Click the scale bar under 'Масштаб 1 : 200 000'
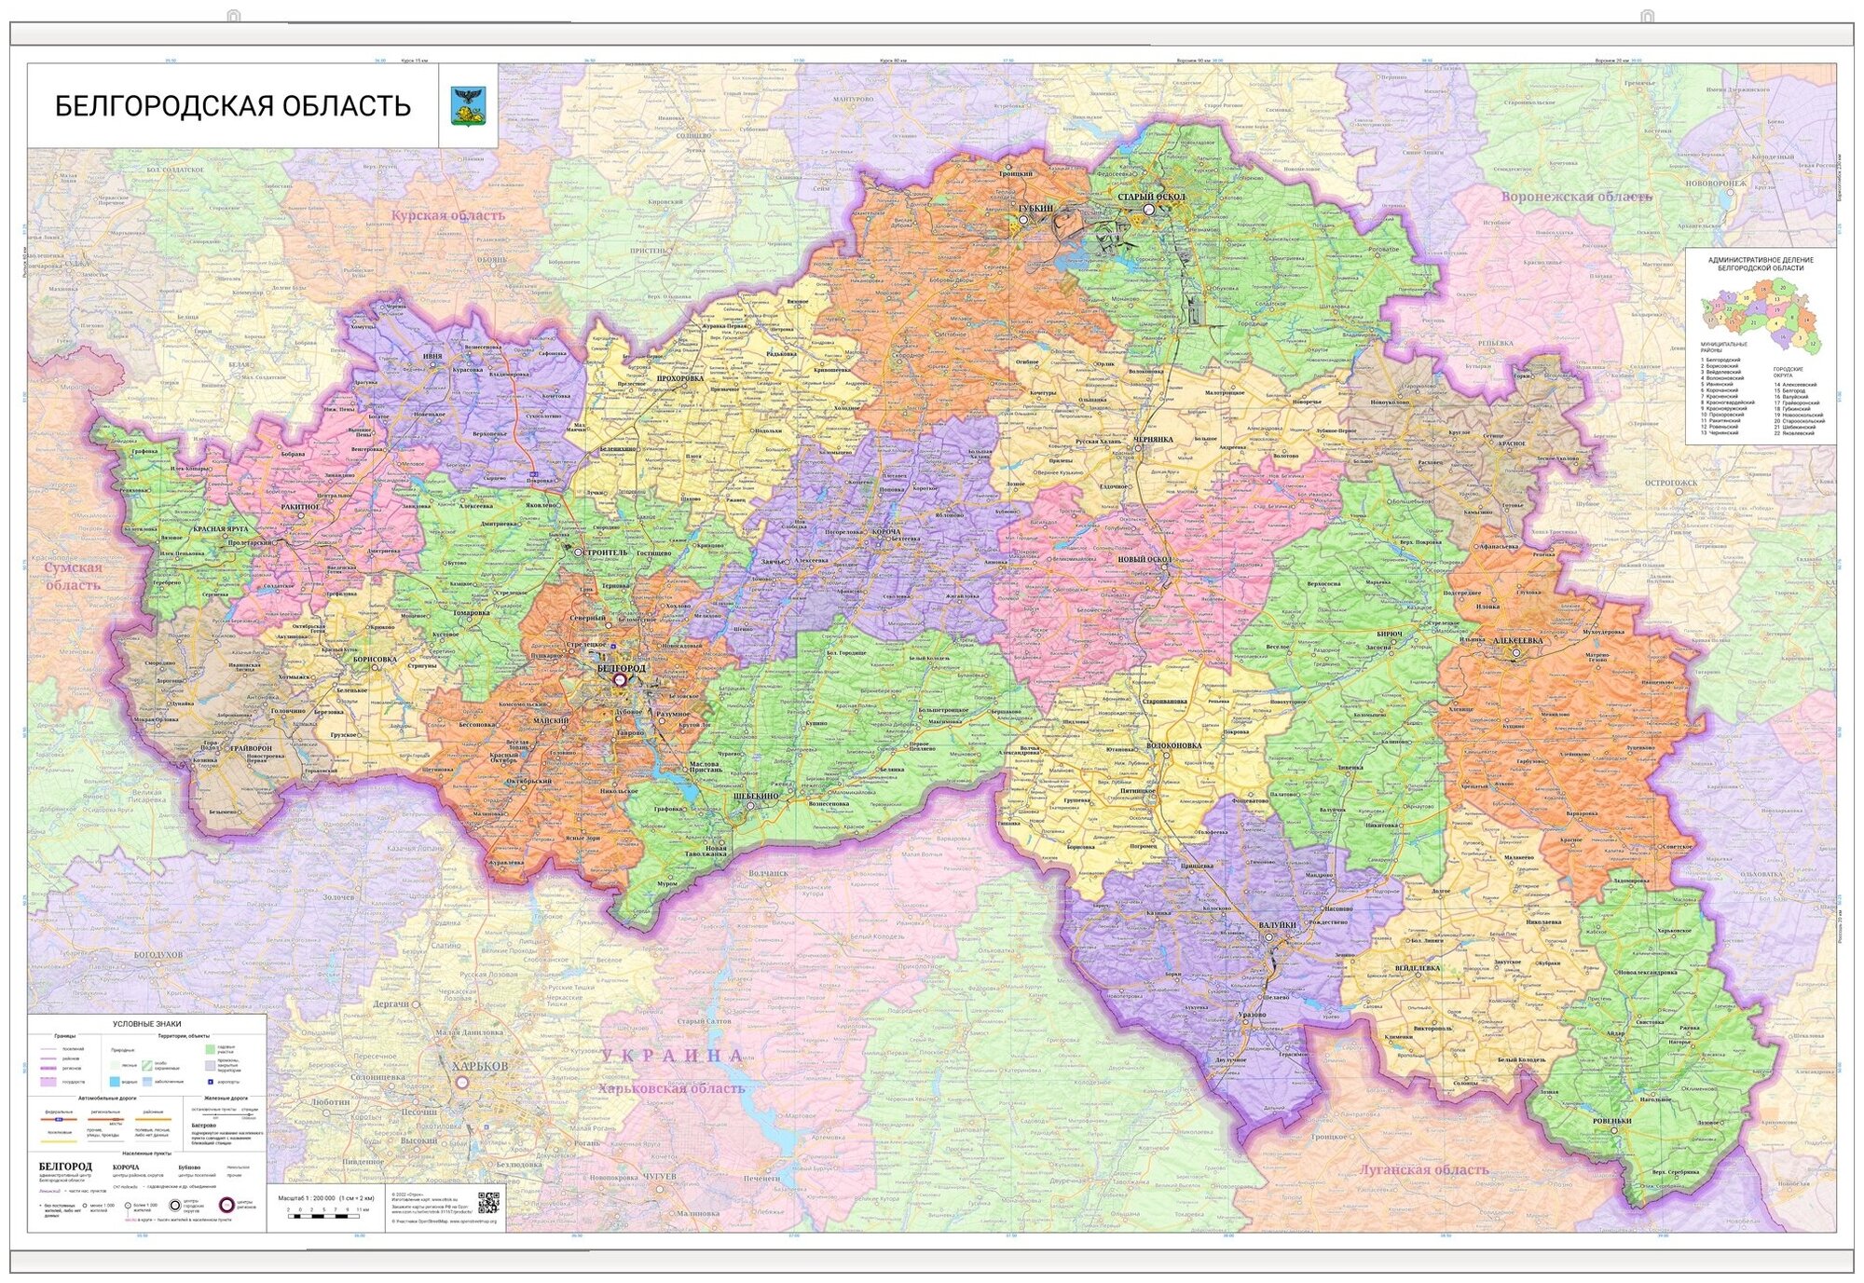 point(323,1216)
